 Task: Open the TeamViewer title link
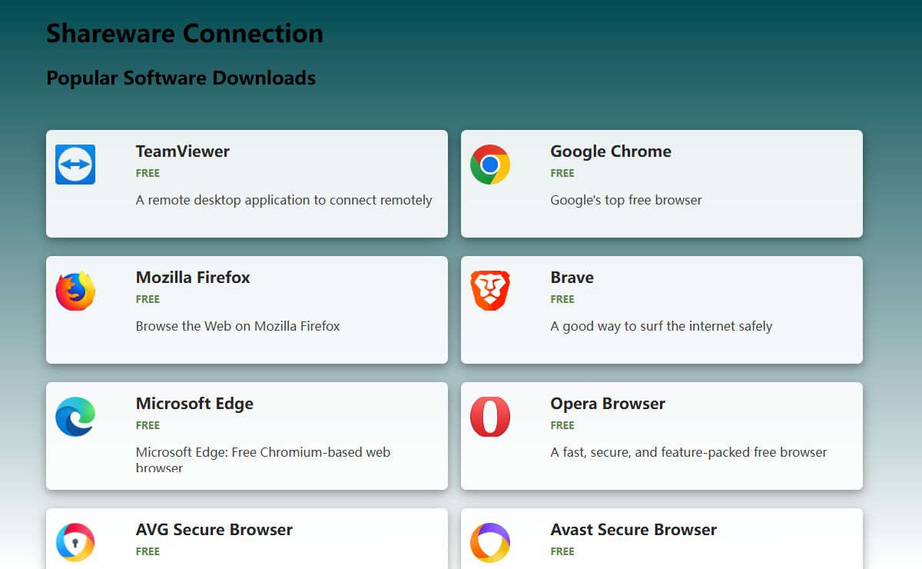tap(183, 151)
